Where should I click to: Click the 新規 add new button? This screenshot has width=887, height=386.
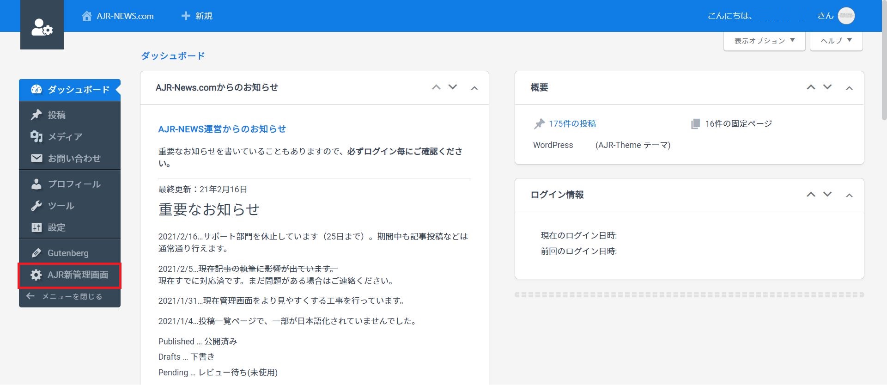[197, 16]
